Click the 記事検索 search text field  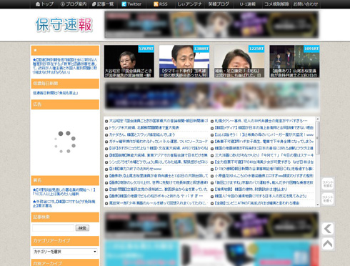pos(54,228)
